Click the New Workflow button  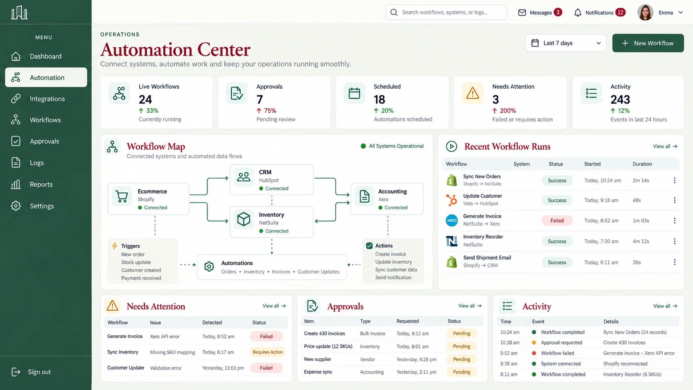pos(648,43)
